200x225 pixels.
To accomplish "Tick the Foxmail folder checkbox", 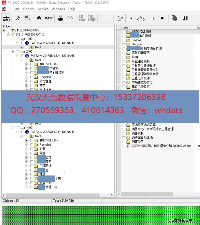I will [124, 40].
